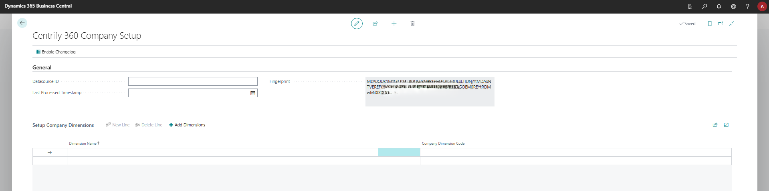Collapse the page with arrows icon
Screen dimensions: 769x191
tap(731, 24)
